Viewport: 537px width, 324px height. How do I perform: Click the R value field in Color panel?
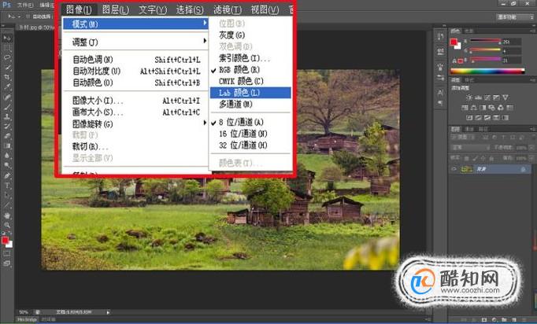coord(512,42)
